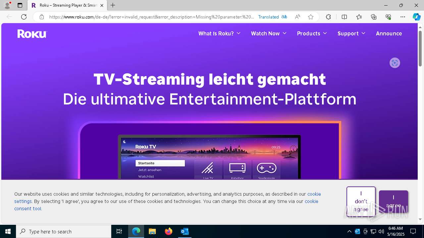Close the Roku tab
This screenshot has height=238, width=424.
pos(102,5)
